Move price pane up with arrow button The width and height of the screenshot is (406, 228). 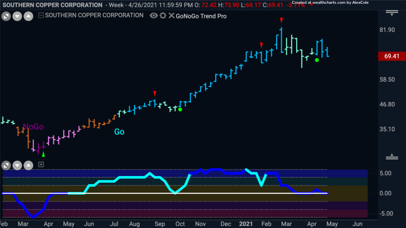(29, 16)
